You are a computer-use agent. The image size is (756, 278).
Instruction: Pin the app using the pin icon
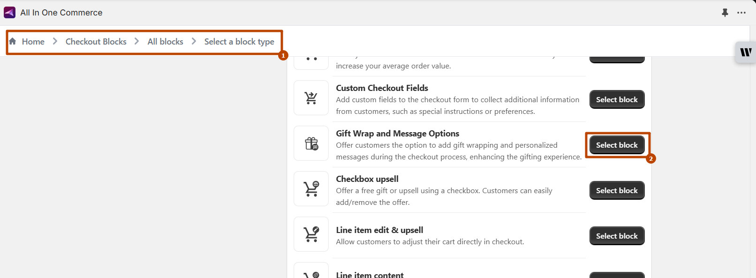point(725,13)
